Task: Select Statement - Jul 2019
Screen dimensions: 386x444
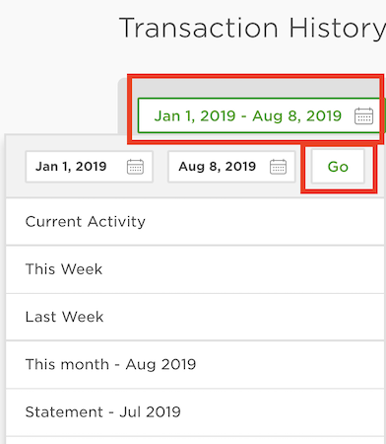Action: tap(195, 412)
